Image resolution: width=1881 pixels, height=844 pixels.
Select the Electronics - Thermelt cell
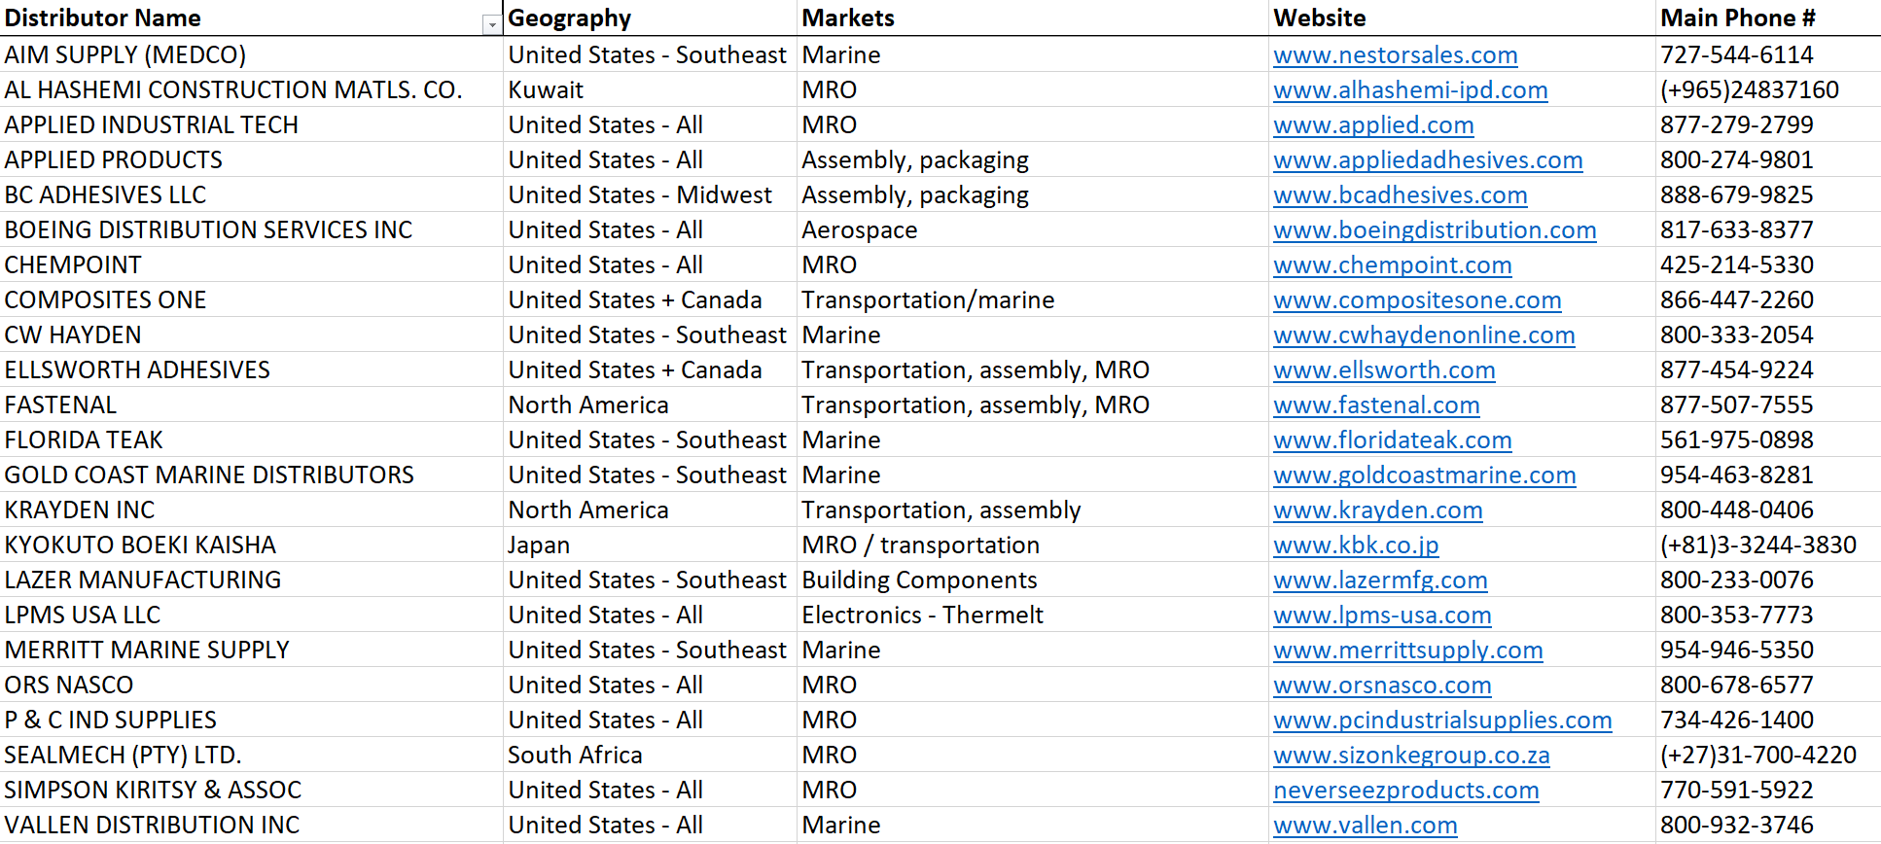point(921,615)
